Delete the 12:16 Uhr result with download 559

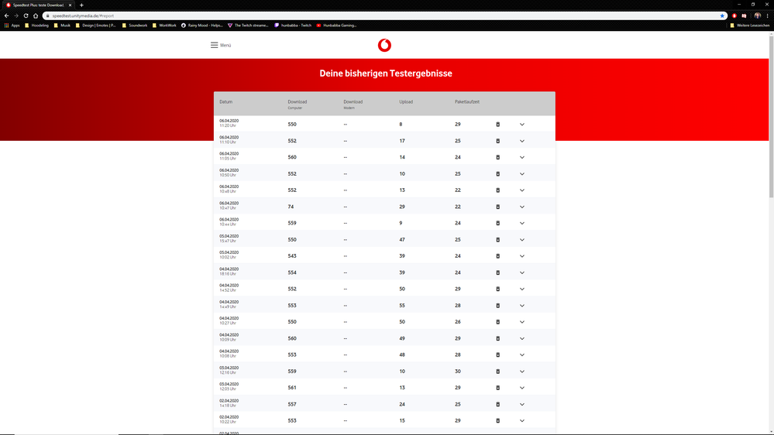497,372
